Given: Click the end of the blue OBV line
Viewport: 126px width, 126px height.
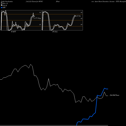Looking at the screenshot, I should 108,89.
